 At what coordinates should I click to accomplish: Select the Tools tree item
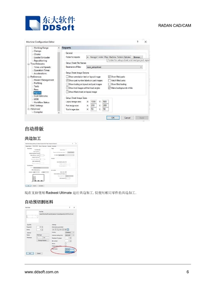pyautogui.click(x=36, y=87)
